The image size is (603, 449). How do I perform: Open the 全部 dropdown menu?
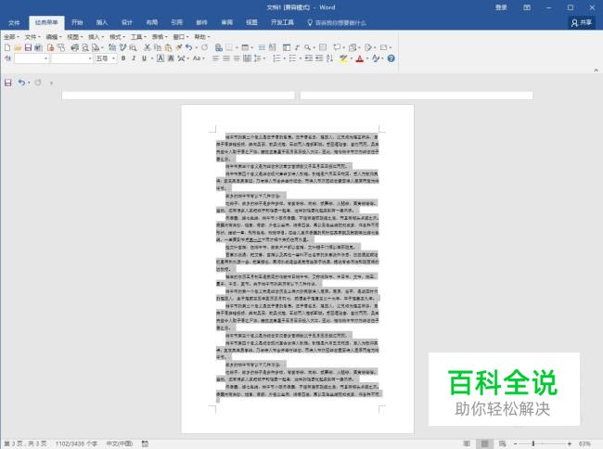point(11,37)
